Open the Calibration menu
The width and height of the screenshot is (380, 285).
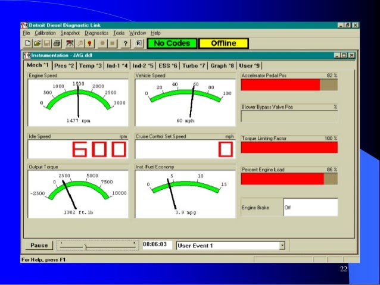click(45, 33)
